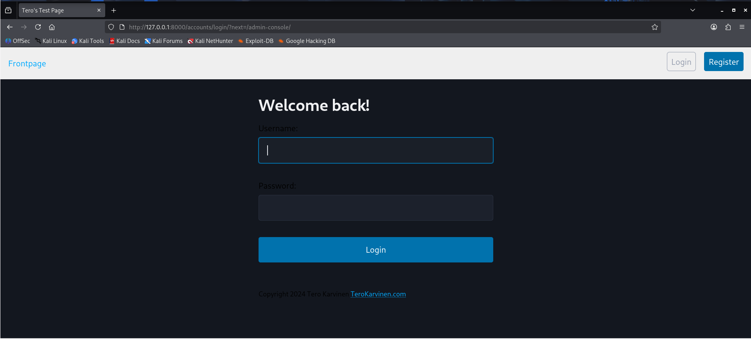This screenshot has width=751, height=339.
Task: Go to the browser home page
Action: click(x=52, y=27)
